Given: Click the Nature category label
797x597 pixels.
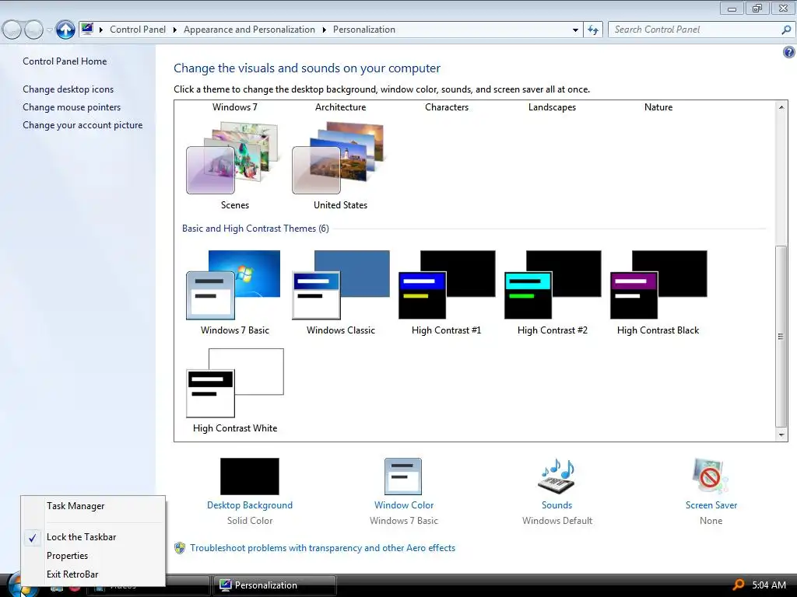Looking at the screenshot, I should pos(658,107).
